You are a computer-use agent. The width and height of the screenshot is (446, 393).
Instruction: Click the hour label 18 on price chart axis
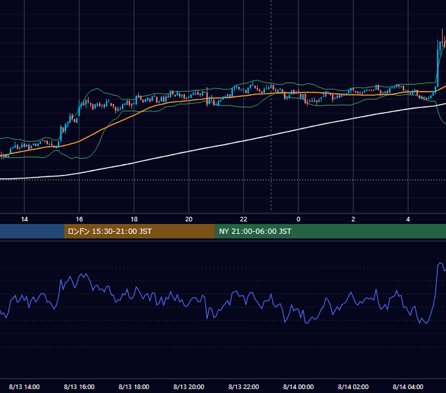[134, 219]
